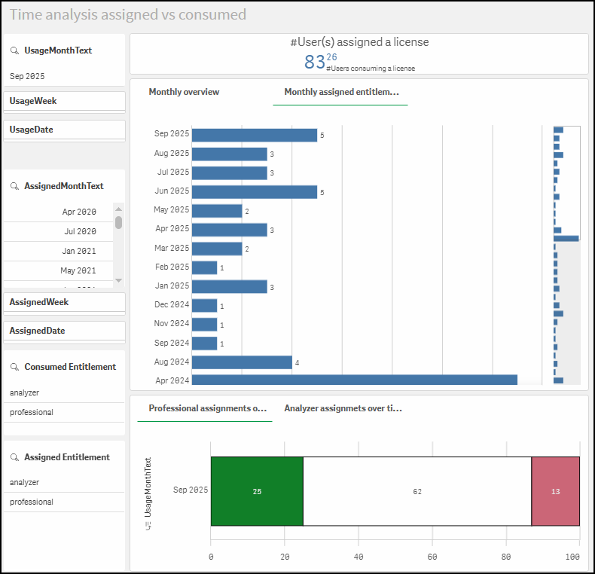This screenshot has width=595, height=574.
Task: Expand the AssignedWeek filter pane
Action: [x=64, y=302]
